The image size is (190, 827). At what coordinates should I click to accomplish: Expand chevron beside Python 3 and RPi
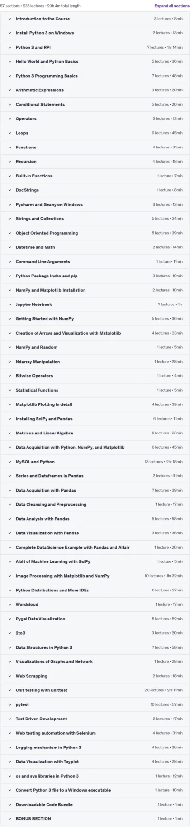[9, 47]
